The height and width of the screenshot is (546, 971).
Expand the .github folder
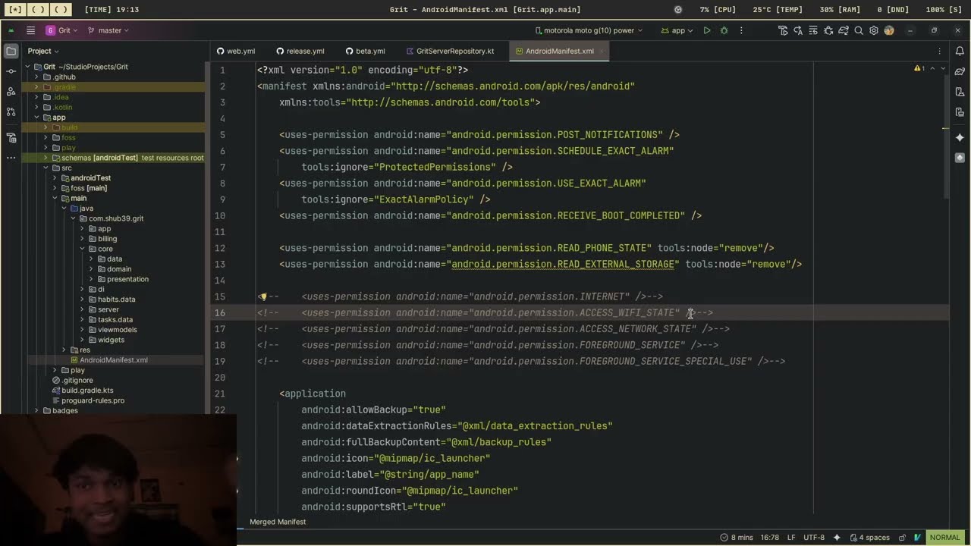tap(36, 77)
